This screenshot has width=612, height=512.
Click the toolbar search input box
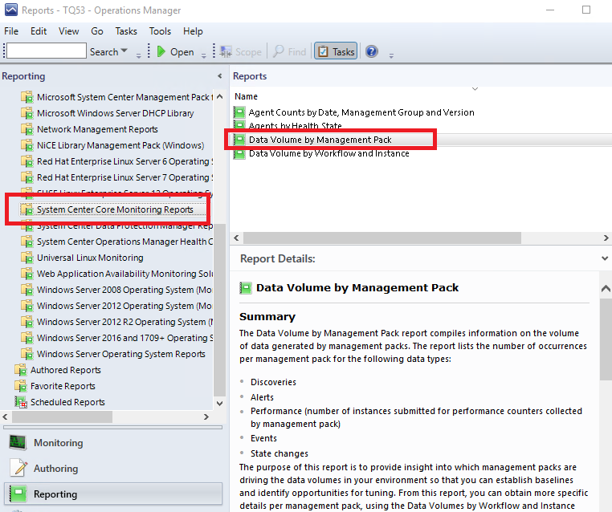click(x=47, y=51)
